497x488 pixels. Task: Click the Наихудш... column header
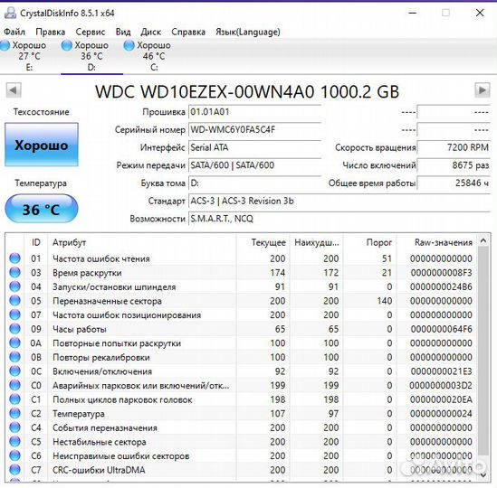pos(316,242)
